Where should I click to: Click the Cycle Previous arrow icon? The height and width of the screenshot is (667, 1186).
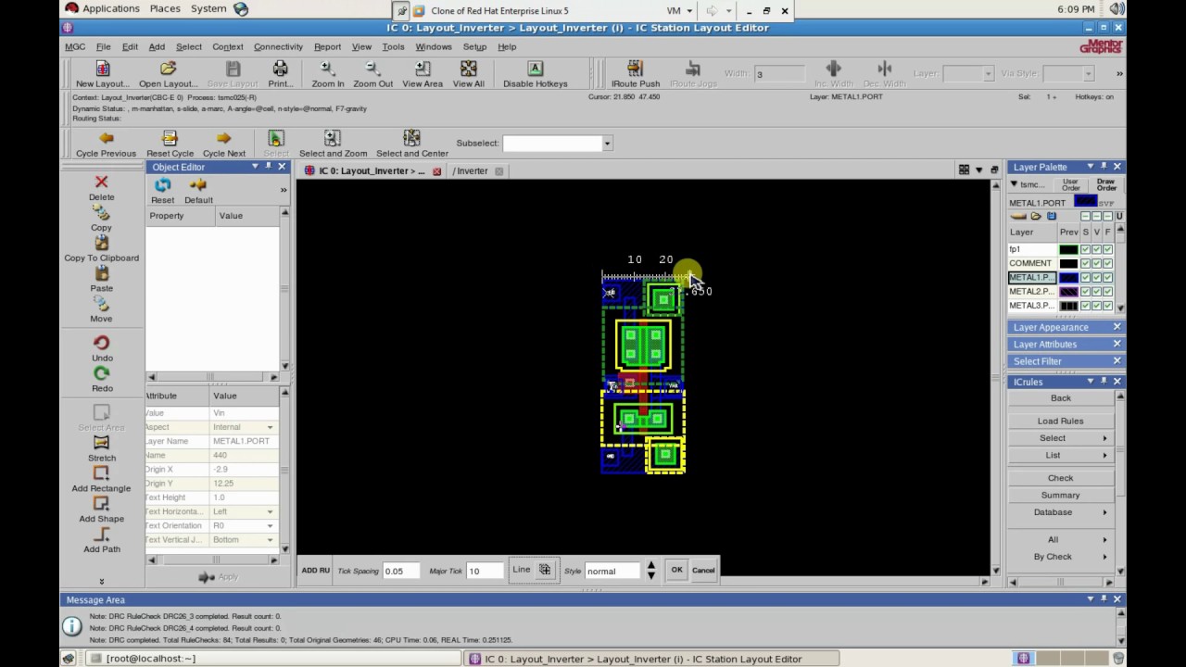pos(106,138)
